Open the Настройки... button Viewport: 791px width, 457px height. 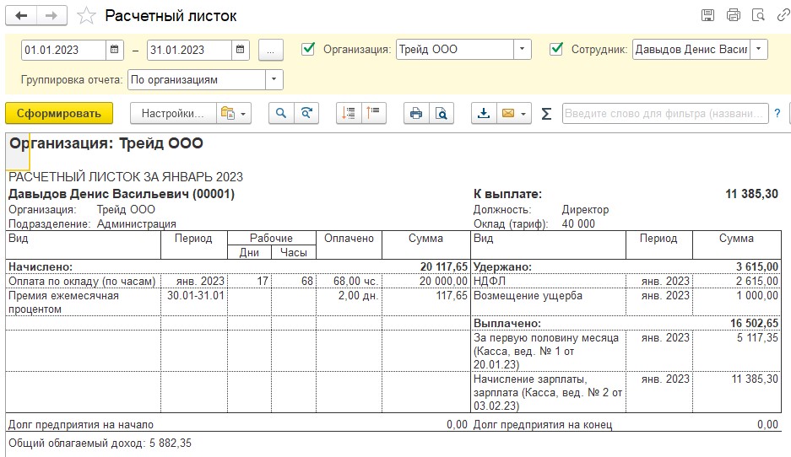(x=173, y=113)
